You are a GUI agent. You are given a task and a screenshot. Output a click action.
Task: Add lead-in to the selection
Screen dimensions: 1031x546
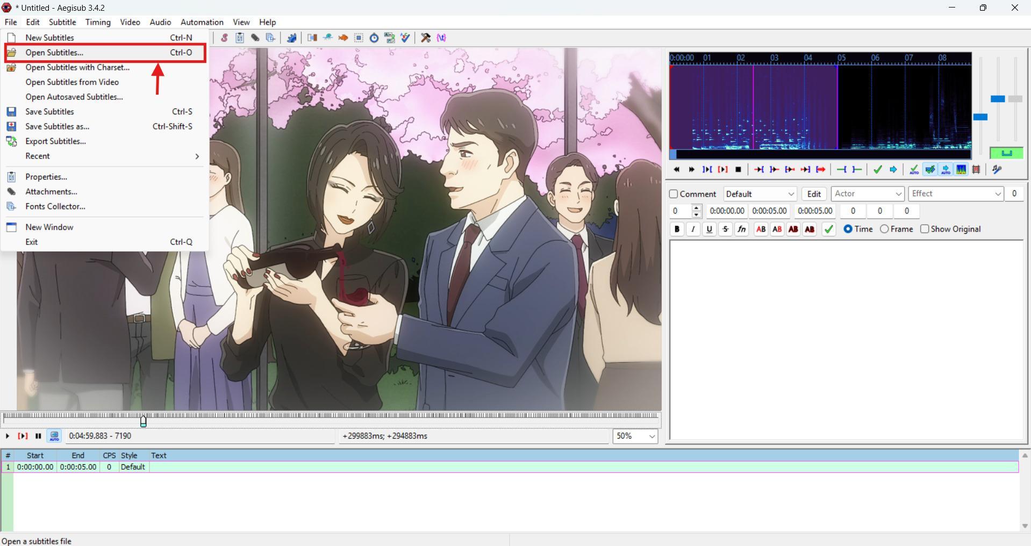[x=841, y=170]
